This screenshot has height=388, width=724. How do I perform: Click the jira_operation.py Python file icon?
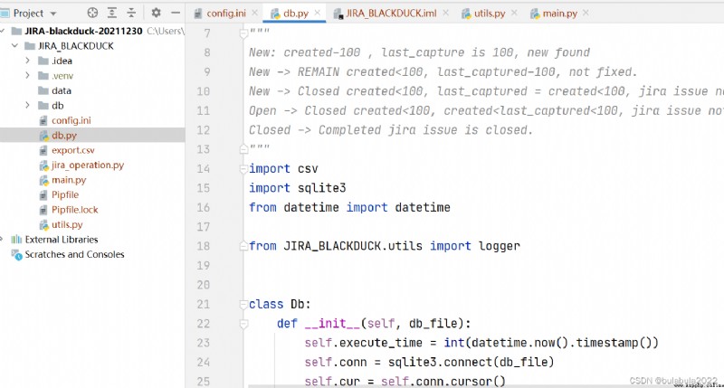click(x=43, y=166)
